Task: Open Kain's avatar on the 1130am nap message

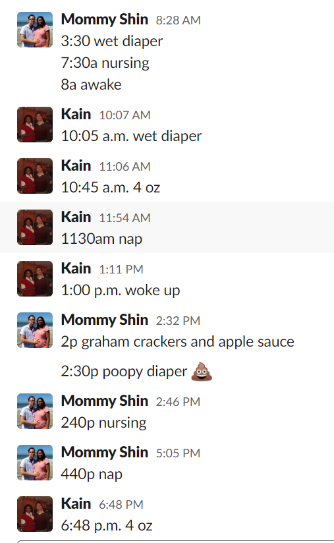Action: [x=35, y=227]
